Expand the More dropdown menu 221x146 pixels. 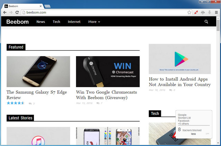tap(94, 22)
